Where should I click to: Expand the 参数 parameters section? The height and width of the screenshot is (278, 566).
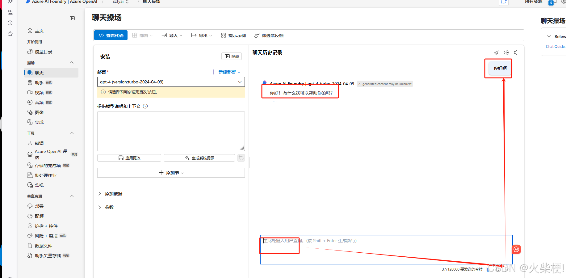[106, 207]
